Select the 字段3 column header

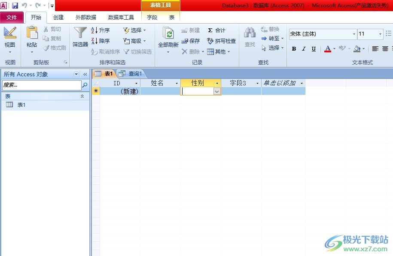[x=241, y=83]
